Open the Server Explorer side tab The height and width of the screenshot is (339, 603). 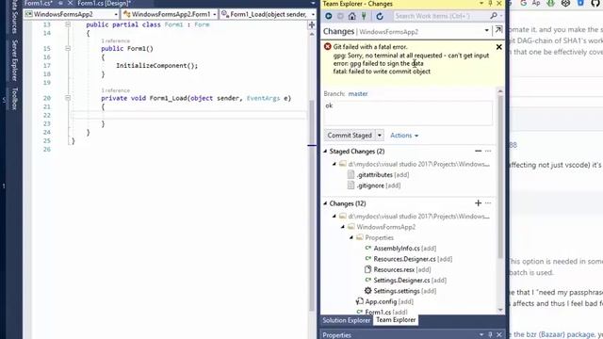(15, 60)
